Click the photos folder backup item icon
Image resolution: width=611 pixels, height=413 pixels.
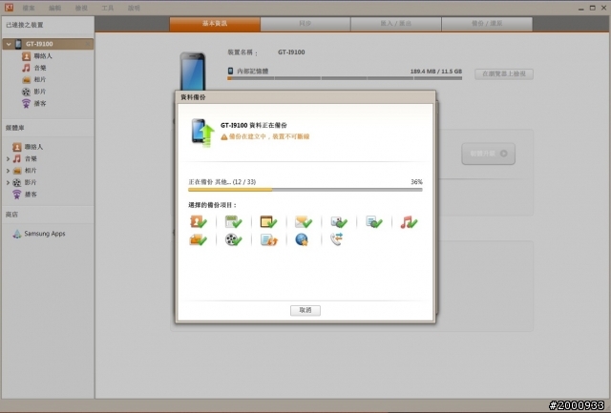198,239
